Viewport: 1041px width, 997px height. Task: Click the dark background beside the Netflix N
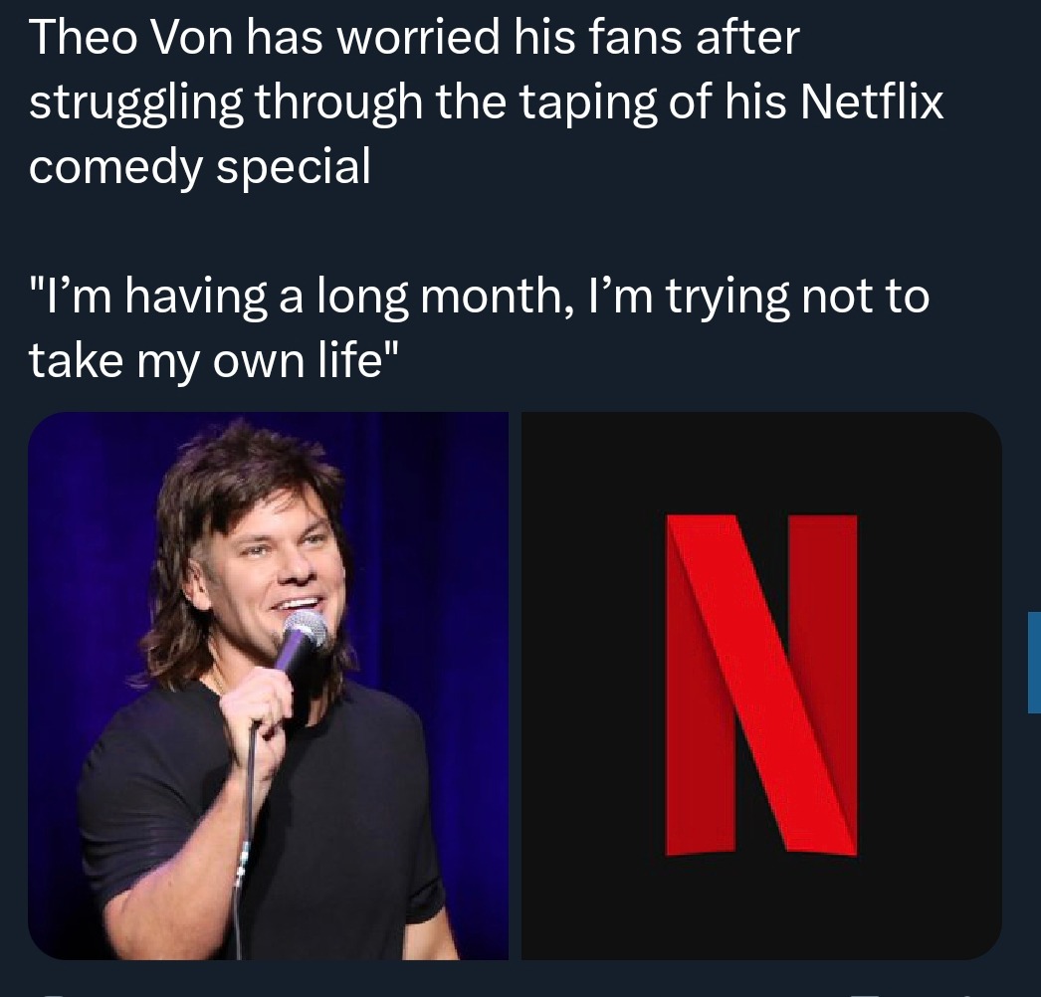click(597, 697)
